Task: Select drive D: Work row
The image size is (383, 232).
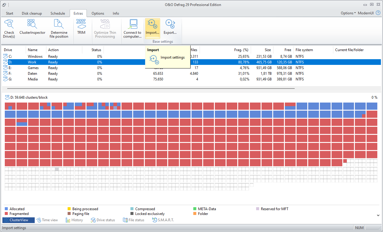Action: point(191,62)
